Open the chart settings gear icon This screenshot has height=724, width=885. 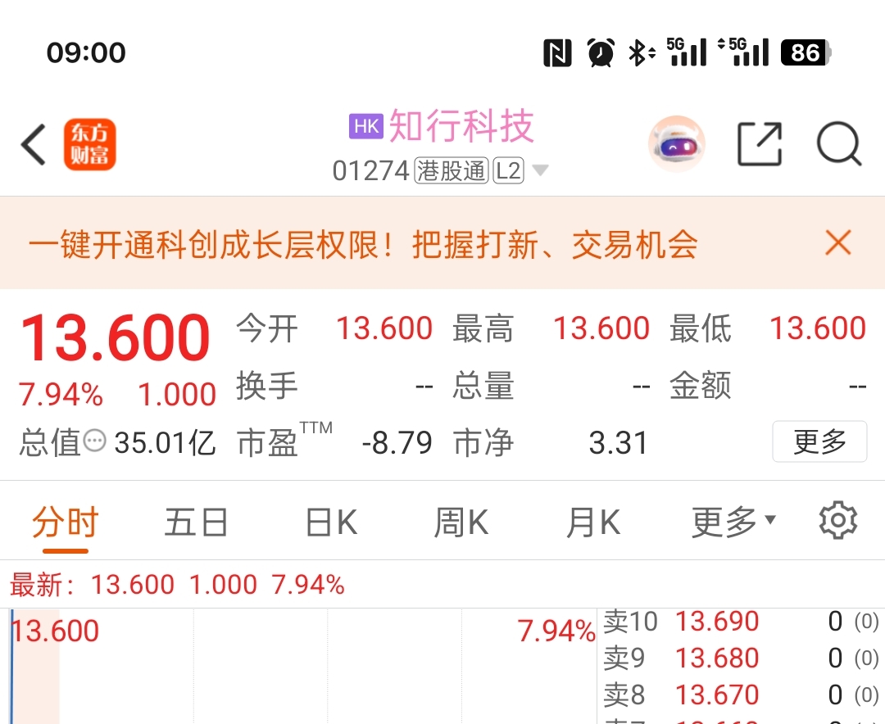(838, 520)
